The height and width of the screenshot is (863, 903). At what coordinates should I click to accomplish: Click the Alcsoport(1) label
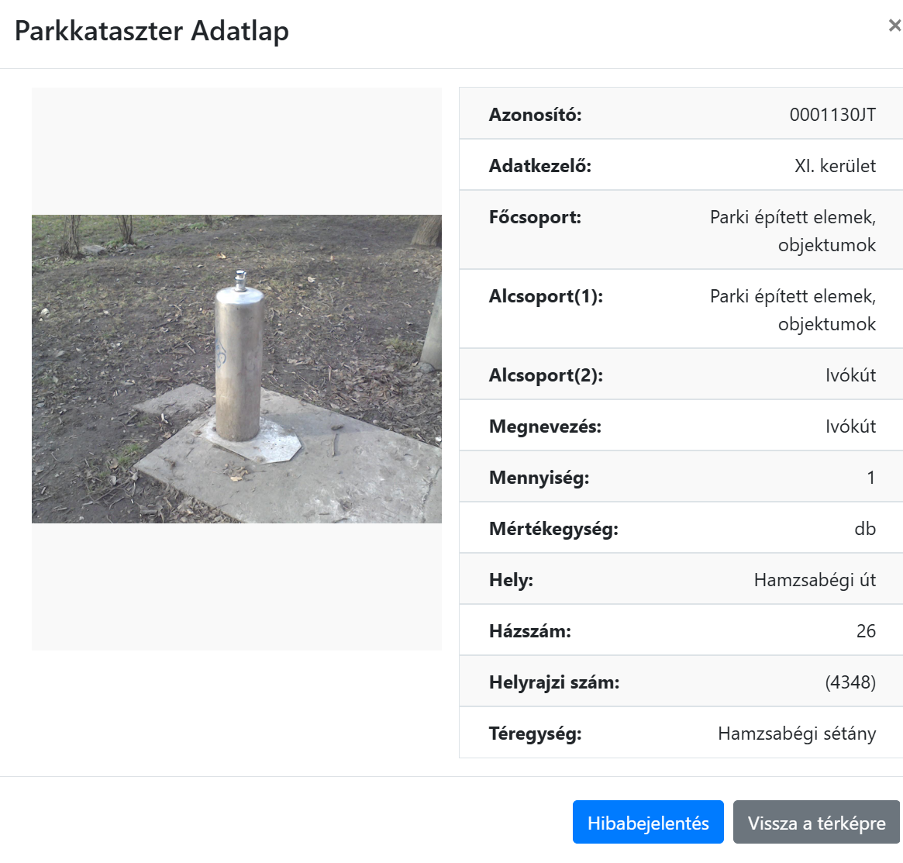point(546,296)
